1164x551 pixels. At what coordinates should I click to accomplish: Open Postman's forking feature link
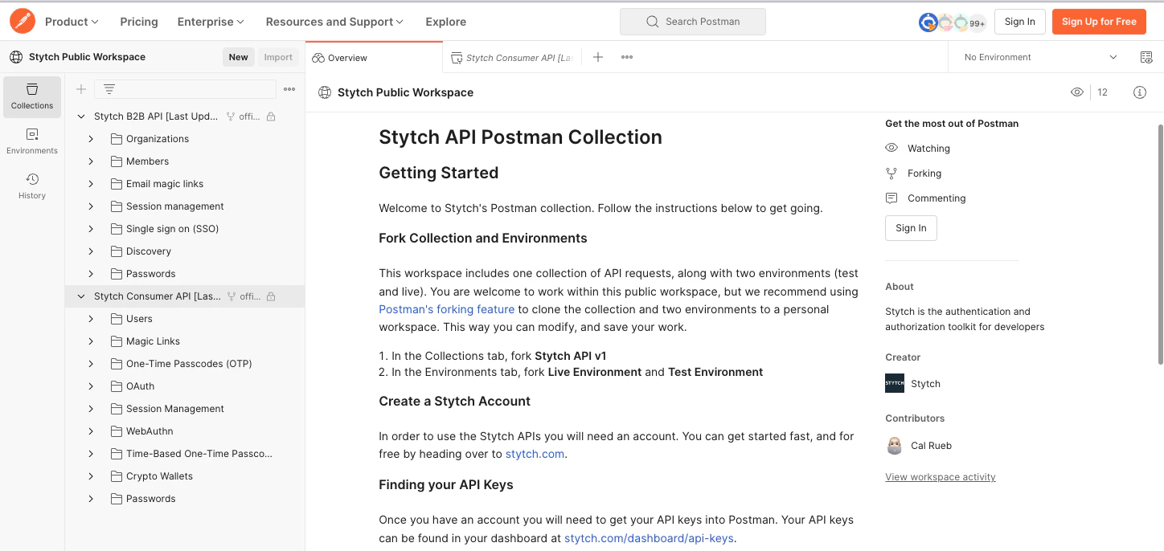click(x=447, y=309)
